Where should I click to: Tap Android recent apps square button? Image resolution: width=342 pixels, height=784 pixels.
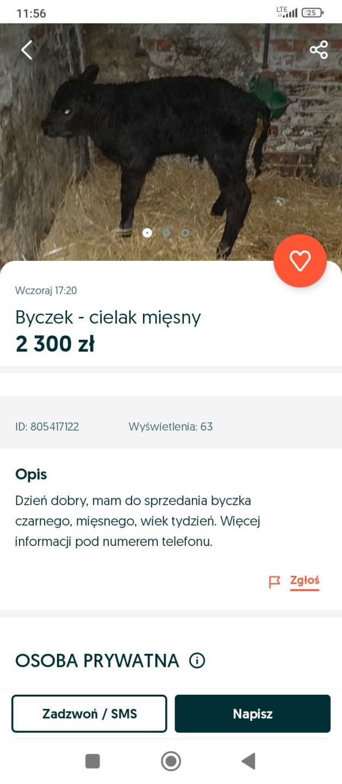(x=92, y=761)
